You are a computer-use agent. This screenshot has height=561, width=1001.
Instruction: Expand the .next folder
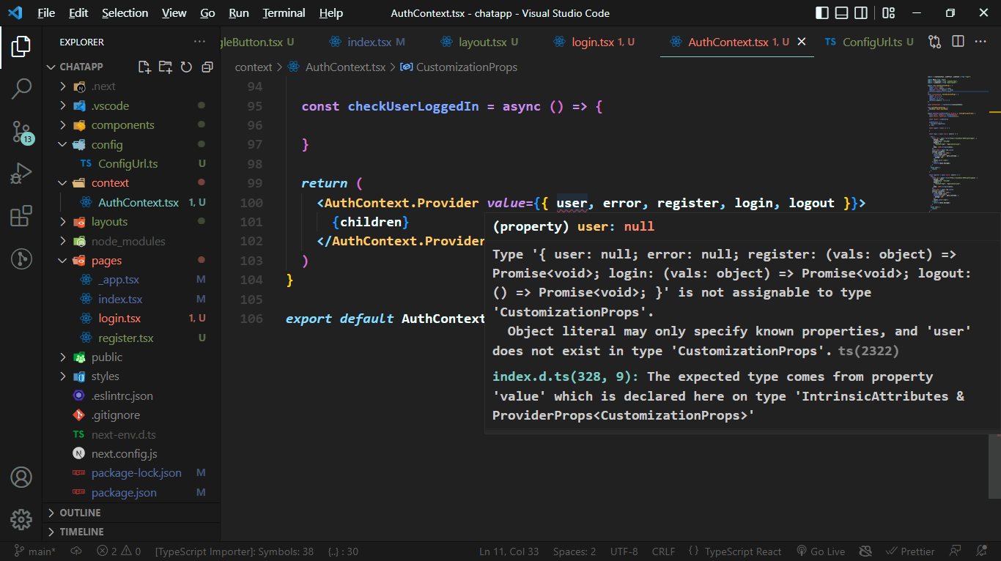click(x=64, y=86)
